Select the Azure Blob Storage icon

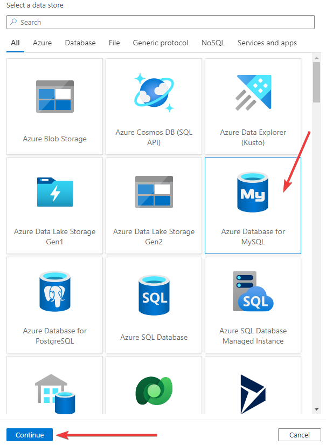pyautogui.click(x=55, y=97)
